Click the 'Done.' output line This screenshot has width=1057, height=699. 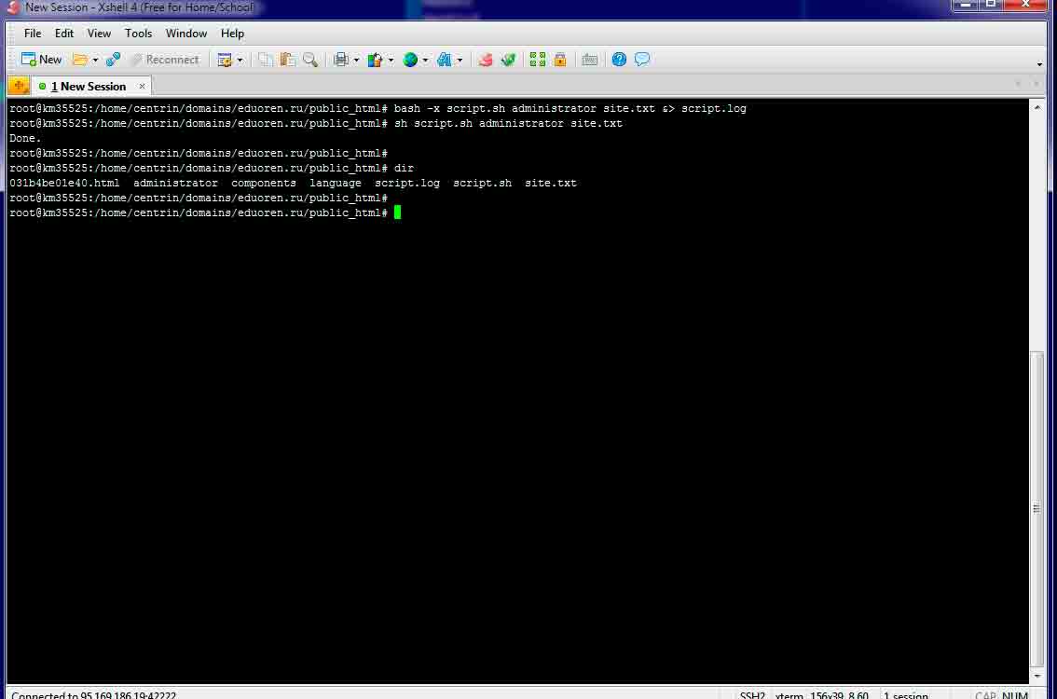coord(25,138)
